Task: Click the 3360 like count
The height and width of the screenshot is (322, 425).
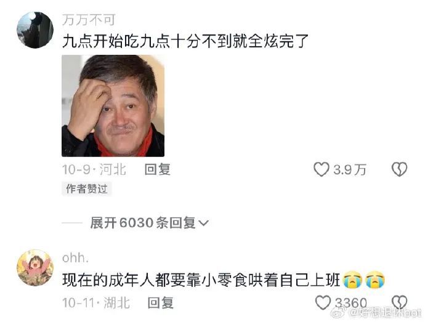Action: point(351,303)
